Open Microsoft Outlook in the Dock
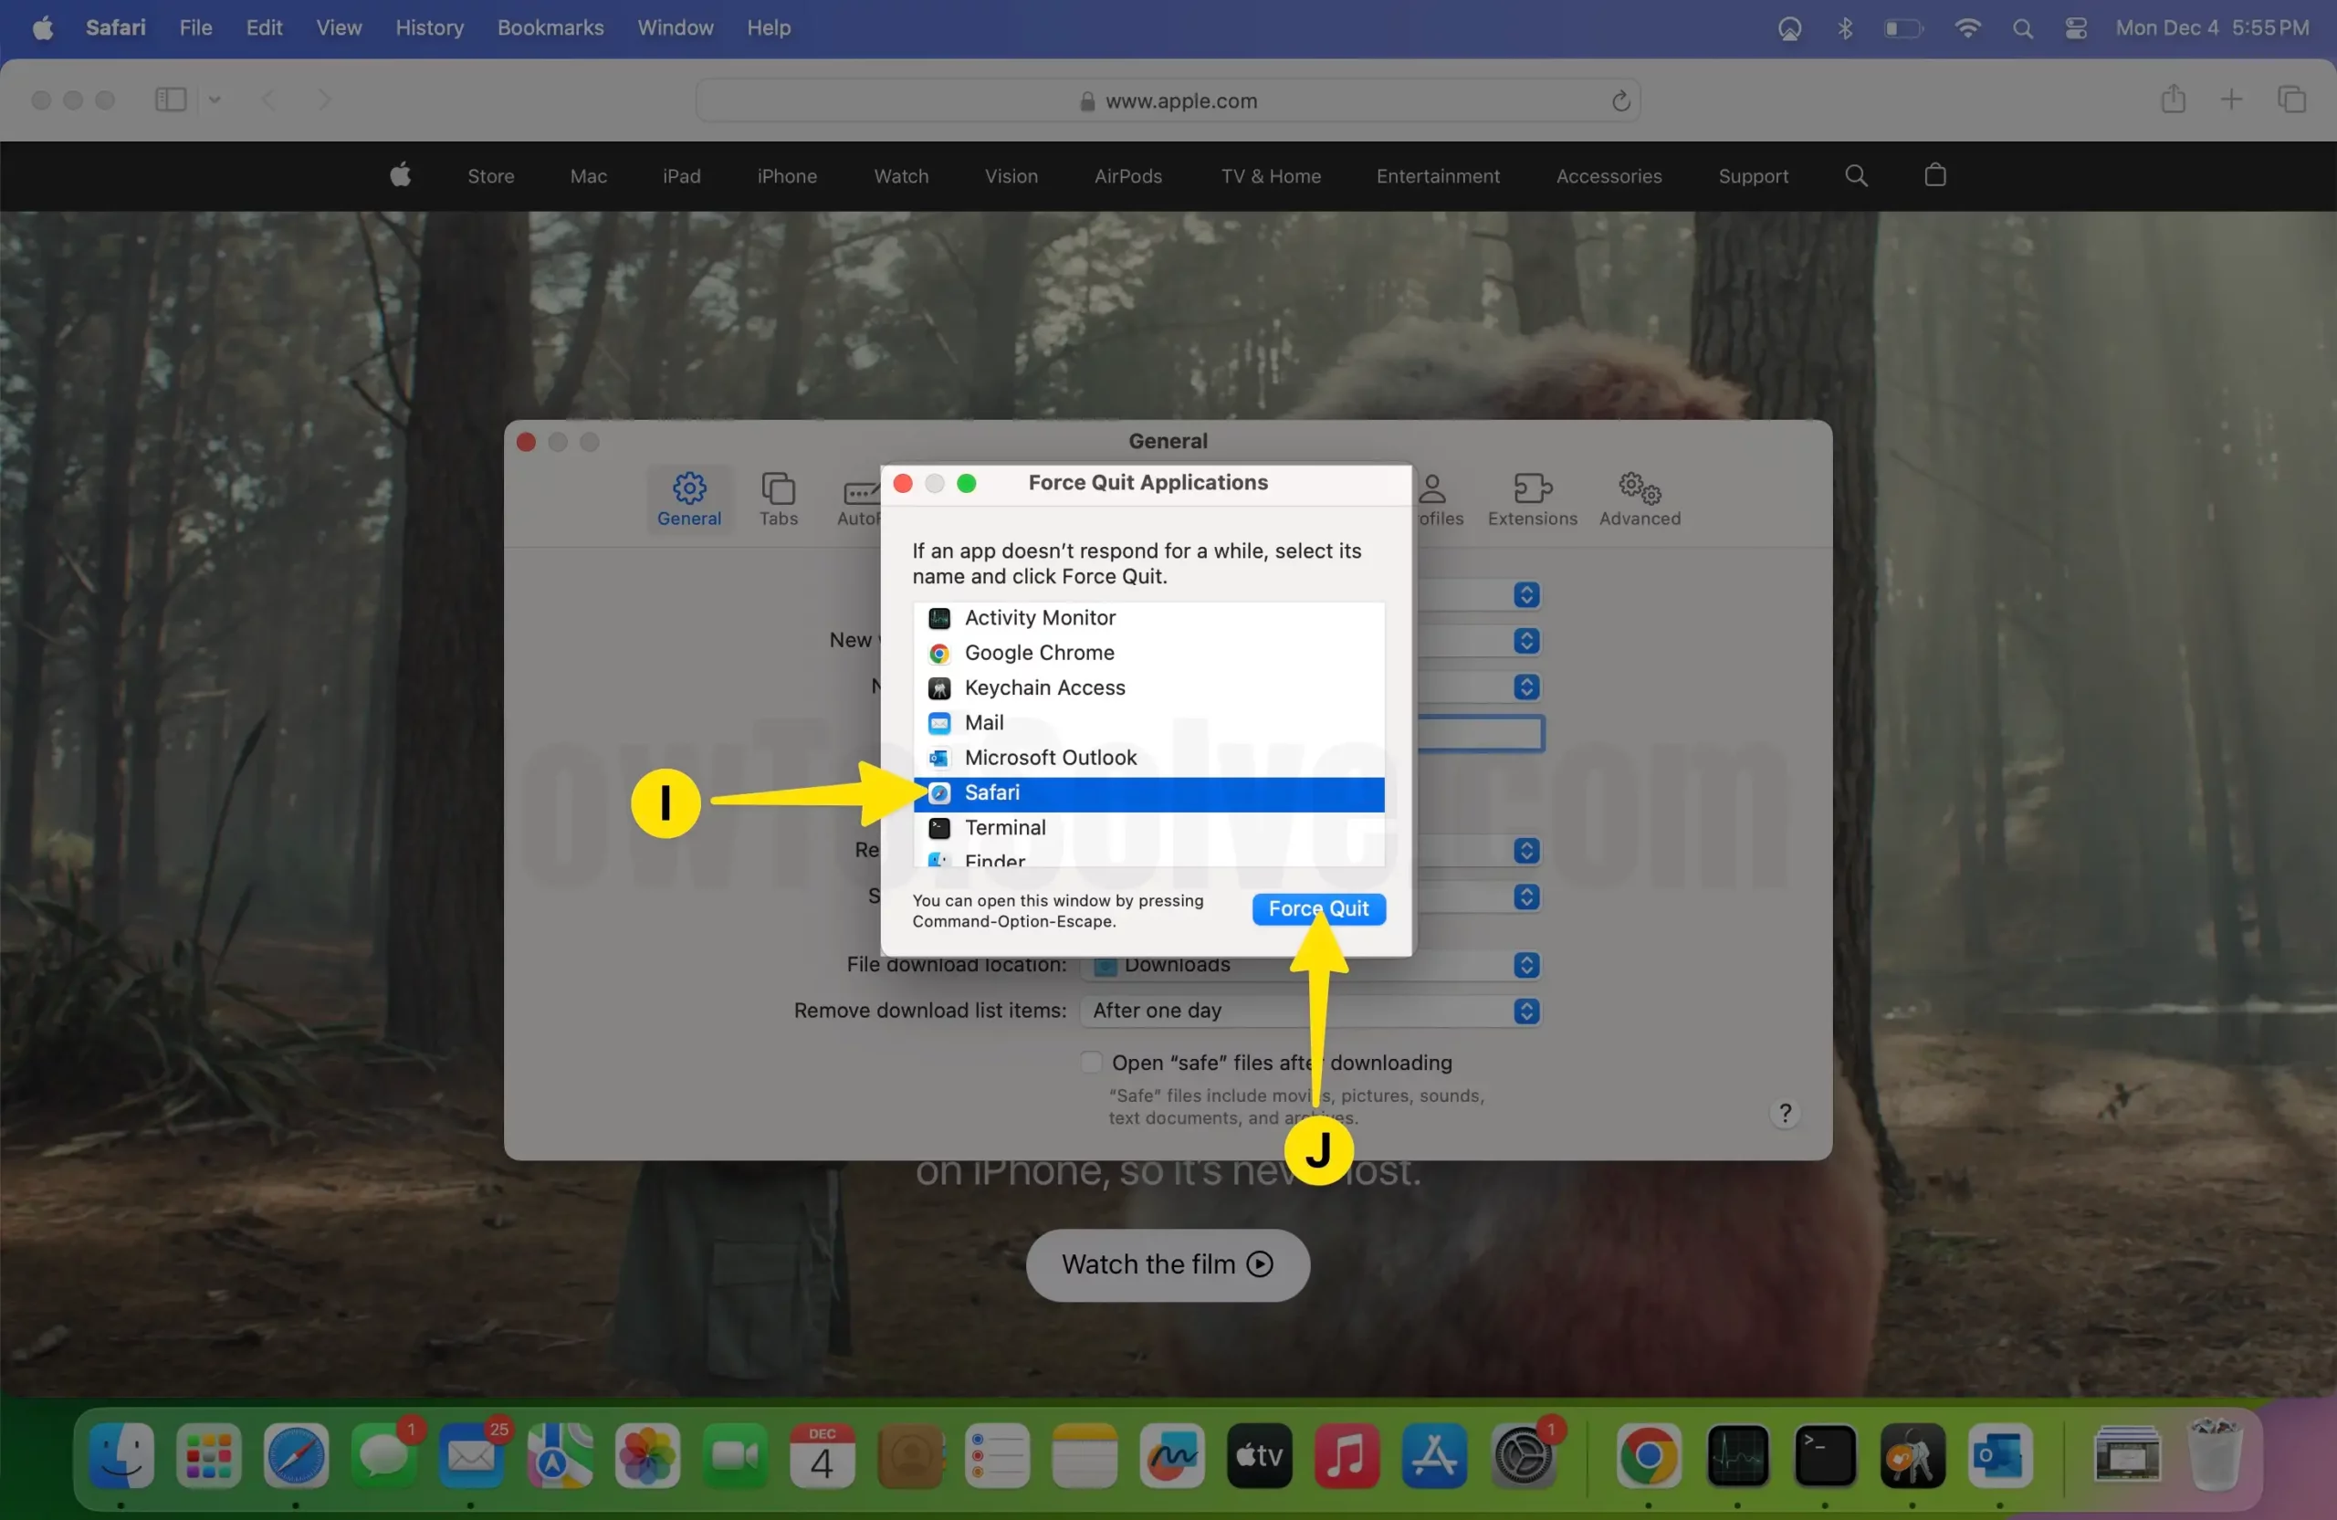 [2000, 1454]
